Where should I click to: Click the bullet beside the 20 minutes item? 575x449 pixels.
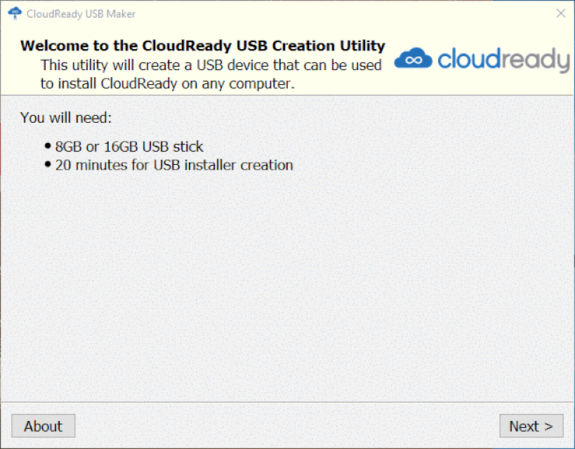point(48,164)
